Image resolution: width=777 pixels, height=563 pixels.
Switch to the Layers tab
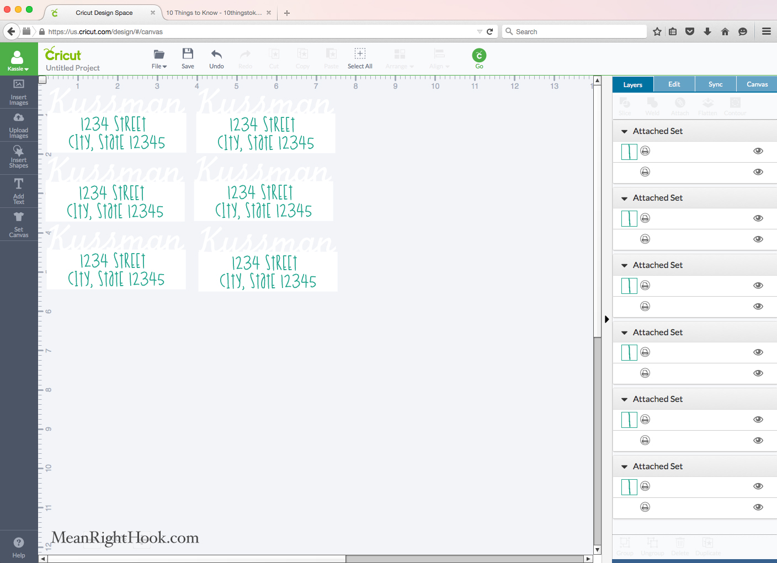[633, 84]
